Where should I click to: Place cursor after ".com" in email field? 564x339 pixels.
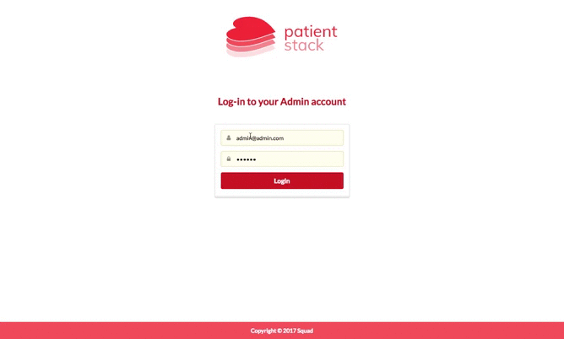(x=285, y=138)
